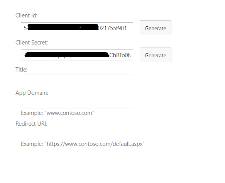
Task: Click the 'Title:' label
Action: pyautogui.click(x=21, y=70)
